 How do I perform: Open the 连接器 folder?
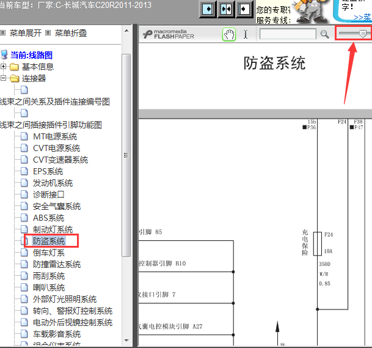pos(34,78)
